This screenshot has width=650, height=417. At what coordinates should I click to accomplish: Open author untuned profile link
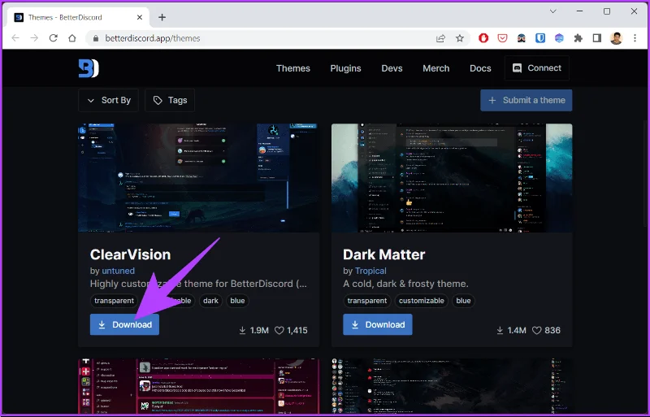point(118,271)
